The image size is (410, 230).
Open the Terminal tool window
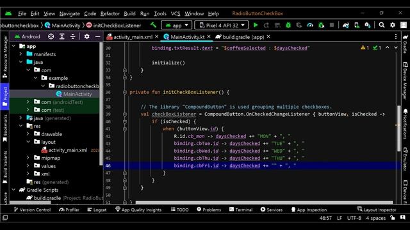pos(241,210)
